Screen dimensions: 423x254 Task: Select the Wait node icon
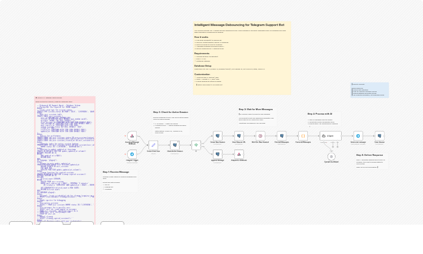[260, 135]
